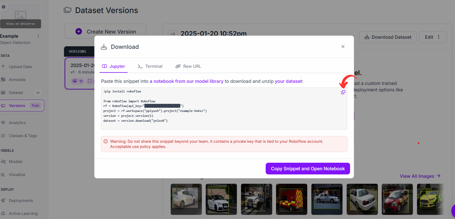This screenshot has height=219, width=455.
Task: Open the View All Images link
Action: (420, 176)
